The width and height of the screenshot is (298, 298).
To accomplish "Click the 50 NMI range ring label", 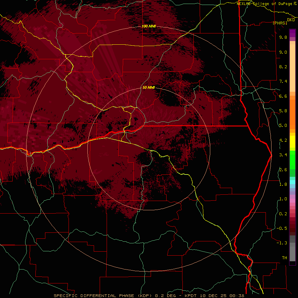I will pos(149,87).
